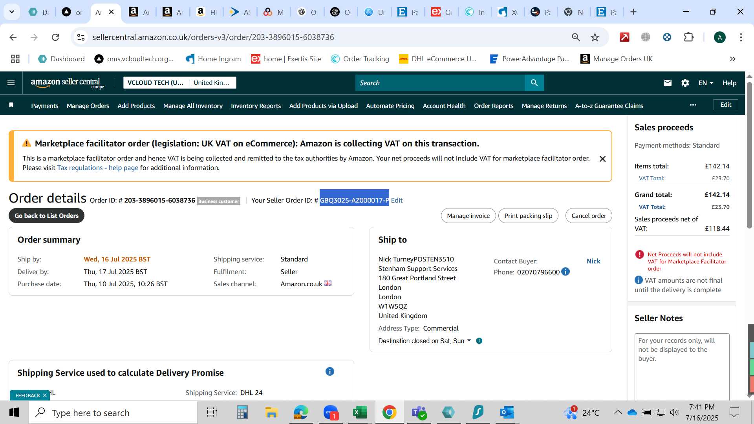Edit the Seller Order ID
The height and width of the screenshot is (424, 754).
[x=397, y=200]
